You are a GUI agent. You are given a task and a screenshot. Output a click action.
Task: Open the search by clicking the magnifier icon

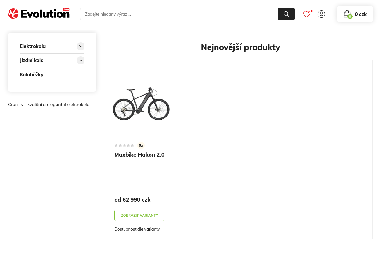click(286, 14)
